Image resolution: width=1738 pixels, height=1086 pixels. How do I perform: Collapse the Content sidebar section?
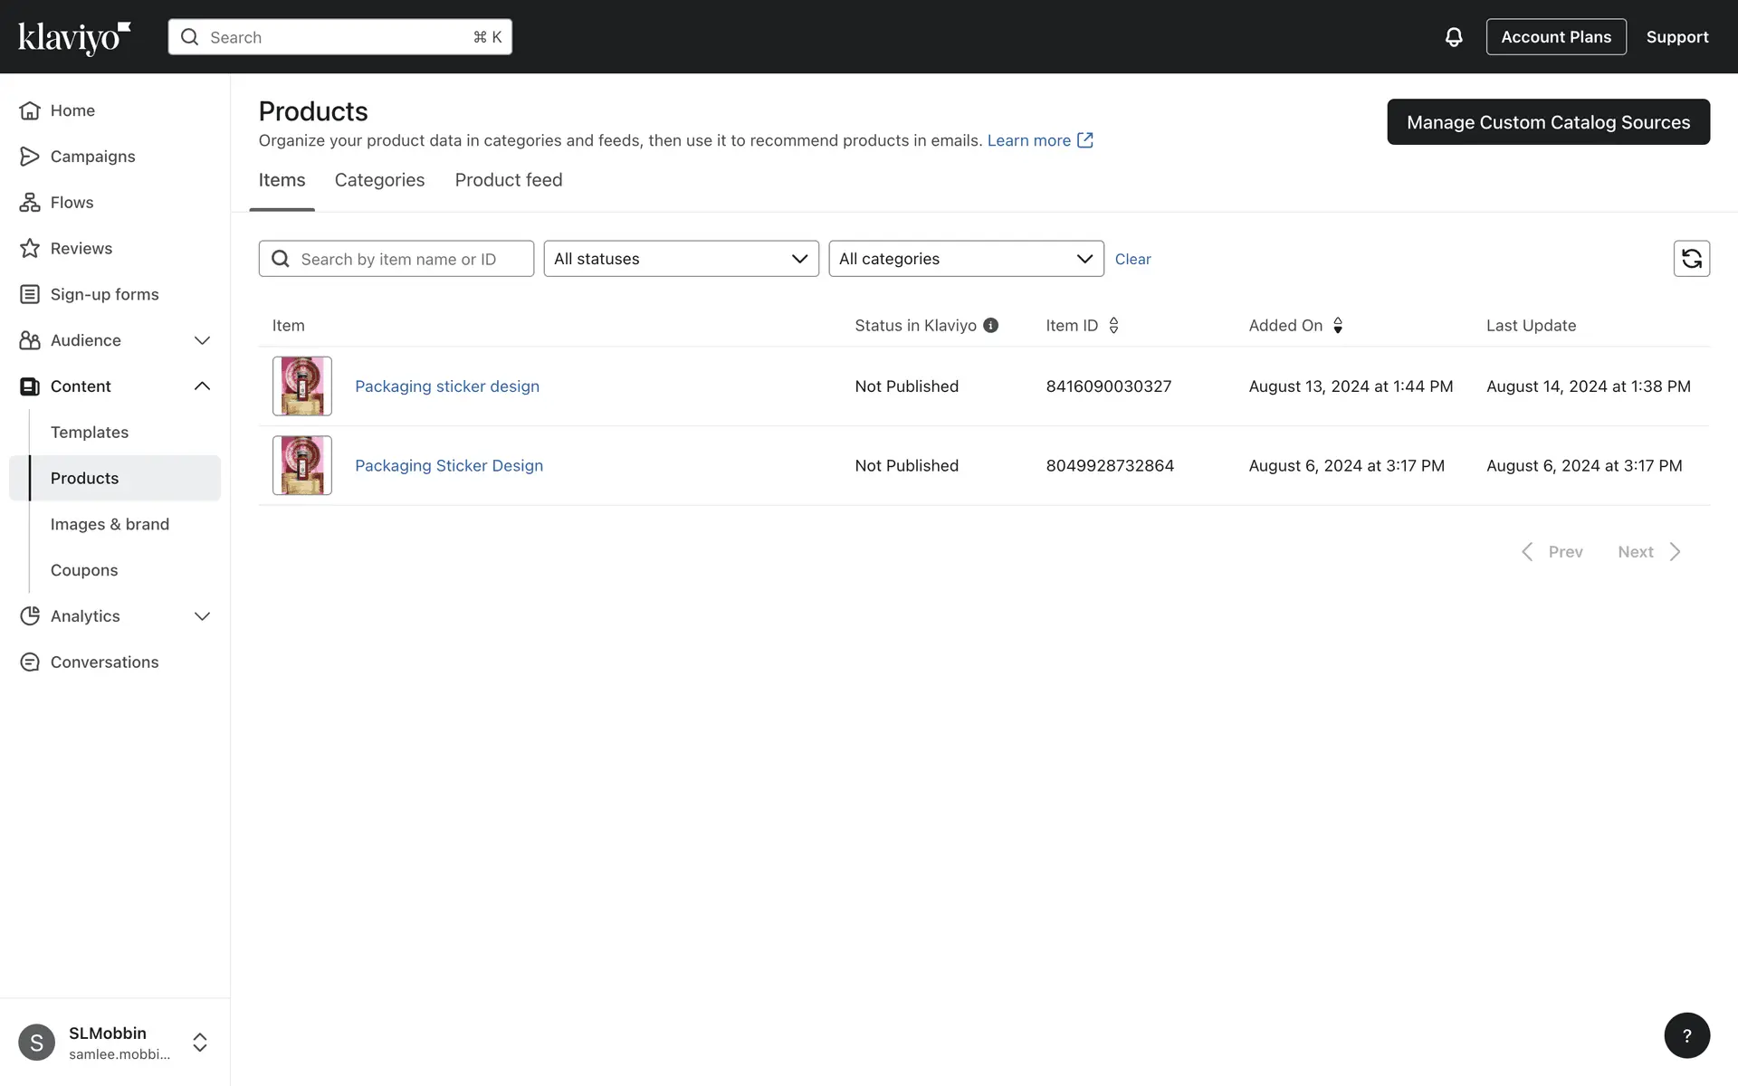(x=202, y=386)
